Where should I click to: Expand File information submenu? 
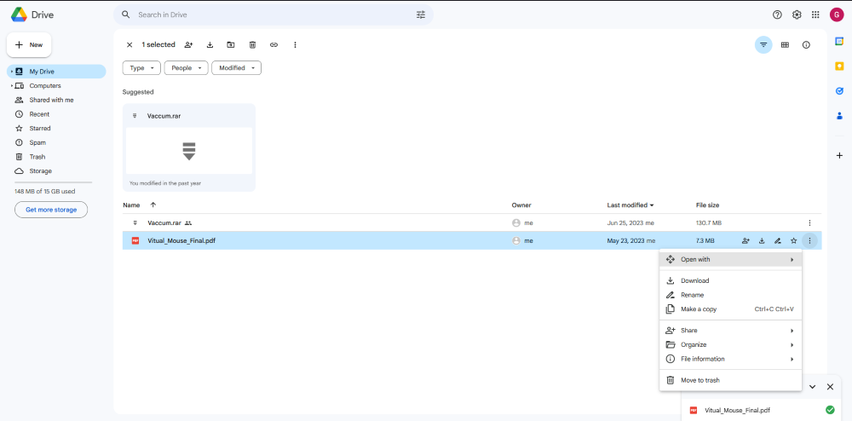[730, 359]
